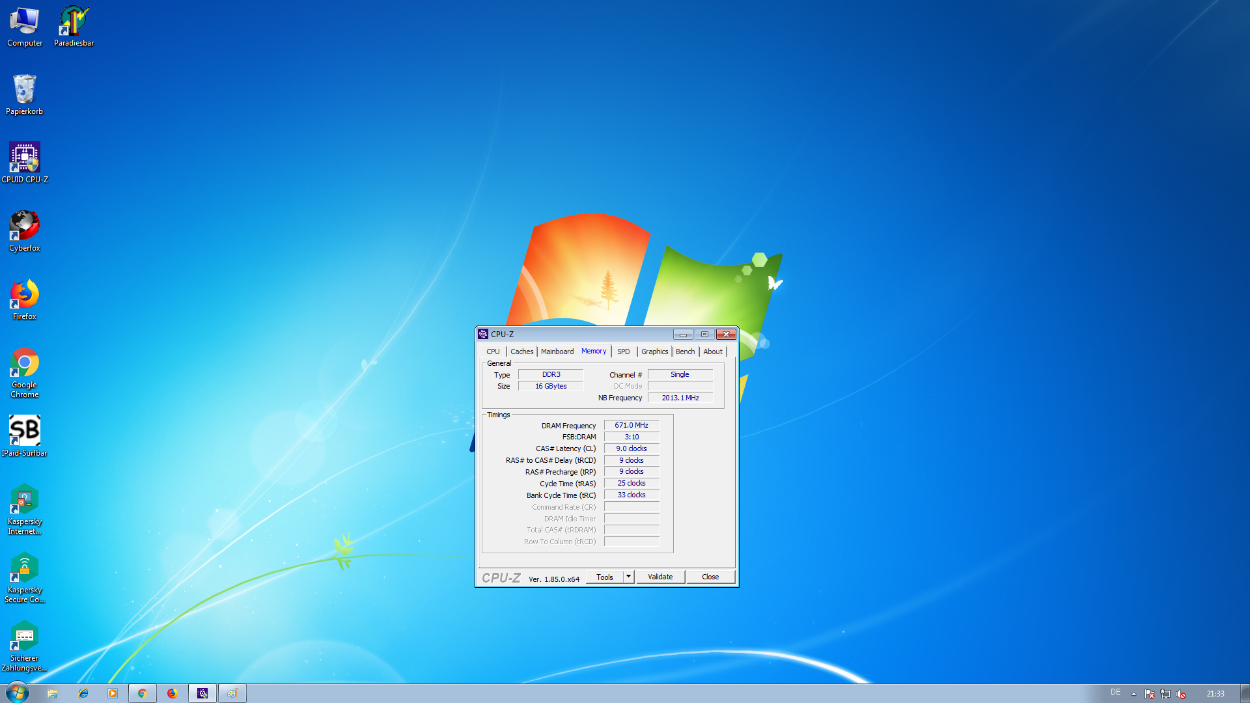The image size is (1250, 703).
Task: Click the Firefox taskbar icon
Action: tap(173, 693)
